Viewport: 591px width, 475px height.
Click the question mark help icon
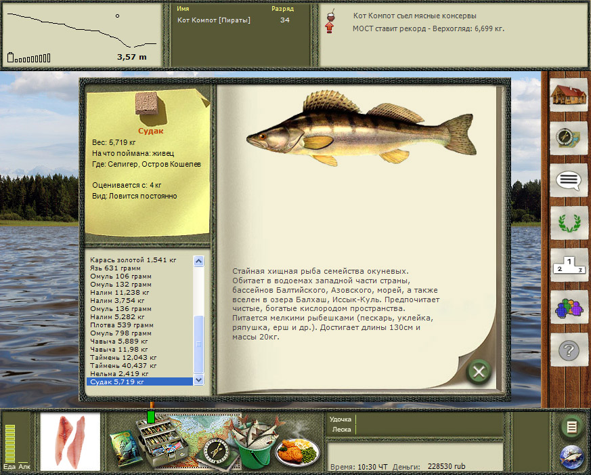pos(567,350)
